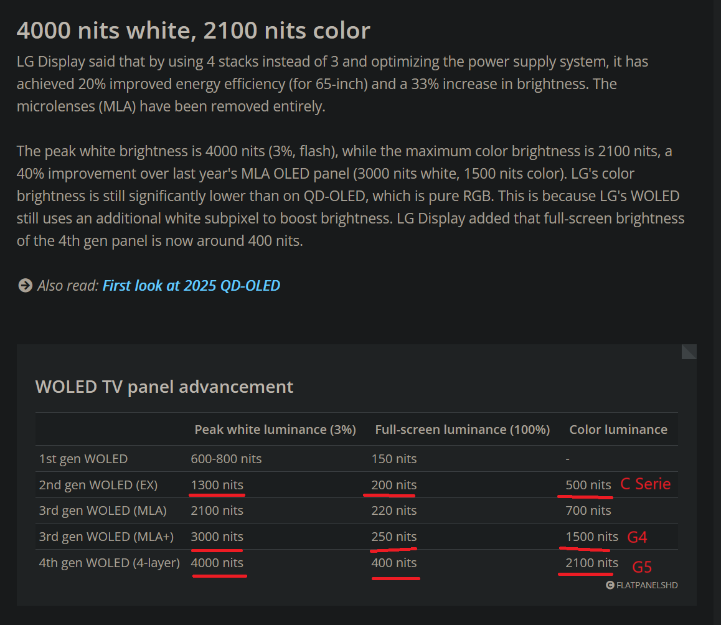
Task: Click the 'WOLED TV panel advancement' table title
Action: point(164,387)
